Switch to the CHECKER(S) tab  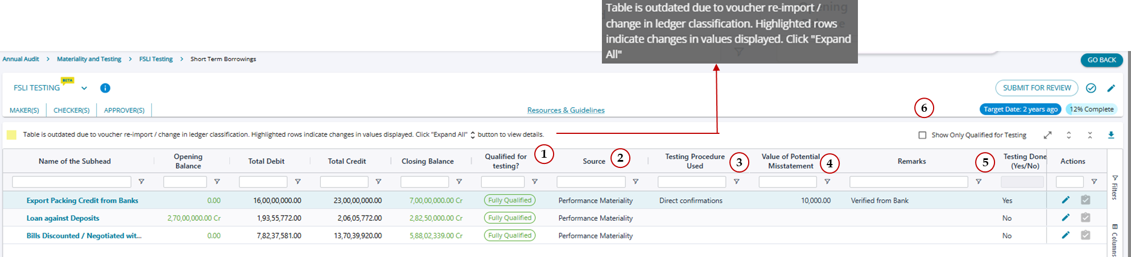pos(72,110)
